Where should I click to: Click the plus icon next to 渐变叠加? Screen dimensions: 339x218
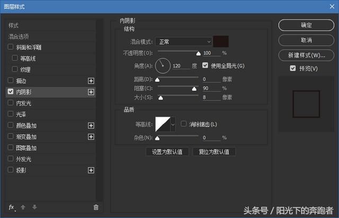[x=91, y=137]
